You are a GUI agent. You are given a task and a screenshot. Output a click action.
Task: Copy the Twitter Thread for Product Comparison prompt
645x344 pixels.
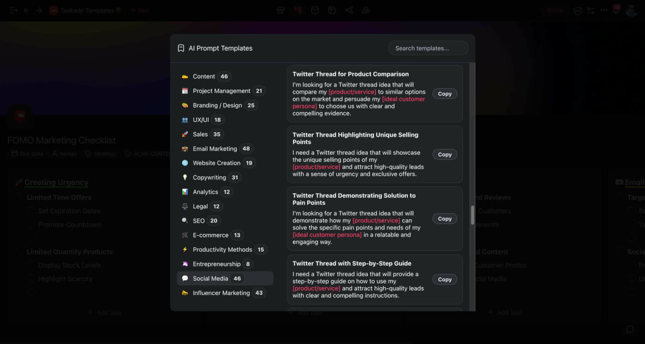click(444, 94)
